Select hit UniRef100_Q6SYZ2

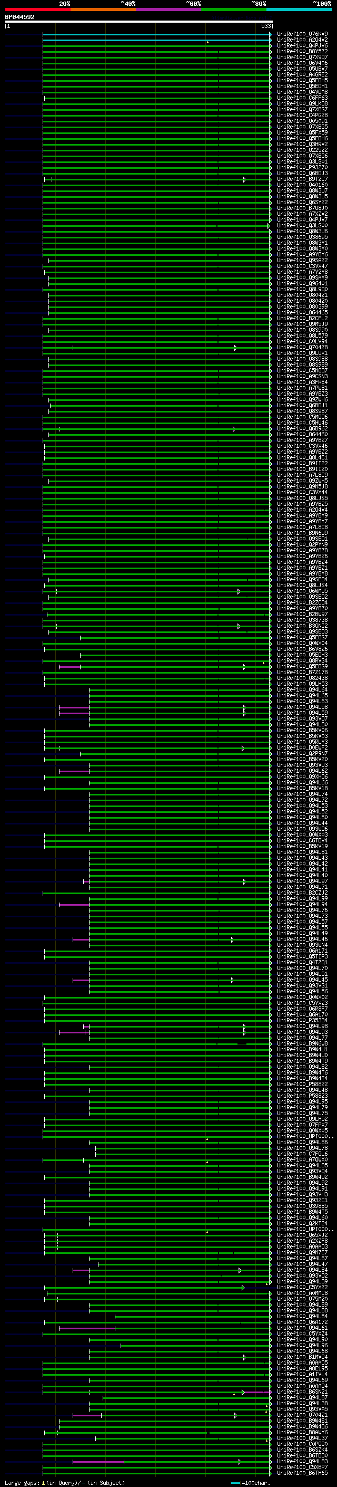pyautogui.click(x=302, y=202)
